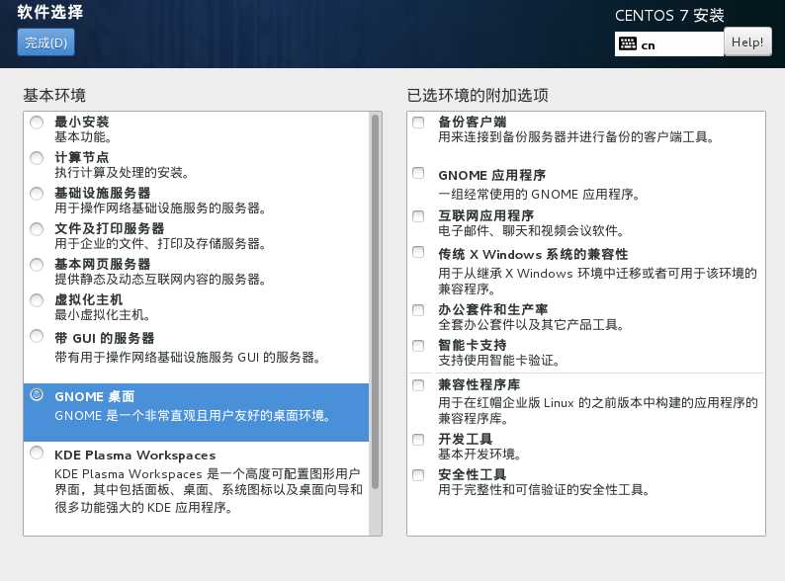Image resolution: width=785 pixels, height=581 pixels.
Task: Click 用于操作网络基础设施服务的服务器。 text
Action: 160,208
